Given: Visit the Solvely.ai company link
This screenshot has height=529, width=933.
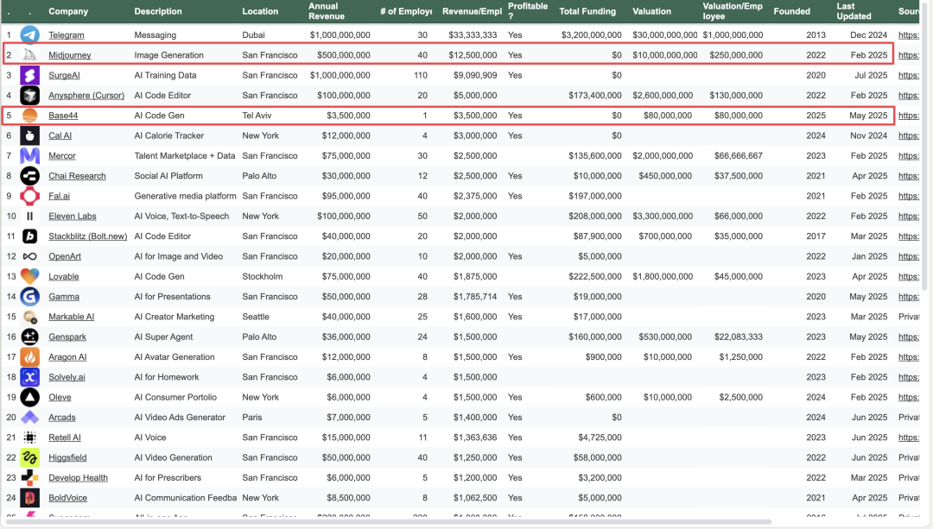Looking at the screenshot, I should [x=67, y=377].
